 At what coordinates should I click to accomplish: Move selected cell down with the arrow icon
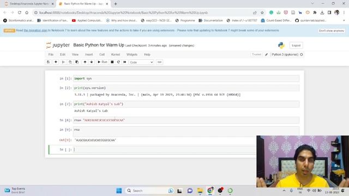(x=92, y=62)
